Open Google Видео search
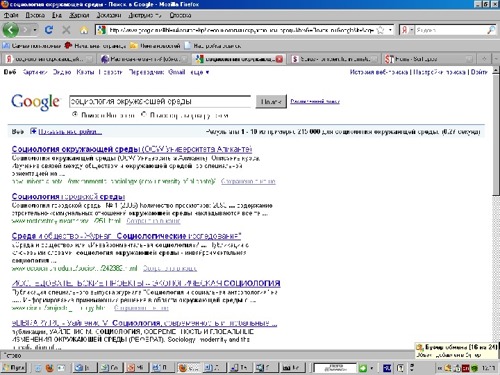This screenshot has height=375, width=500. click(x=62, y=72)
